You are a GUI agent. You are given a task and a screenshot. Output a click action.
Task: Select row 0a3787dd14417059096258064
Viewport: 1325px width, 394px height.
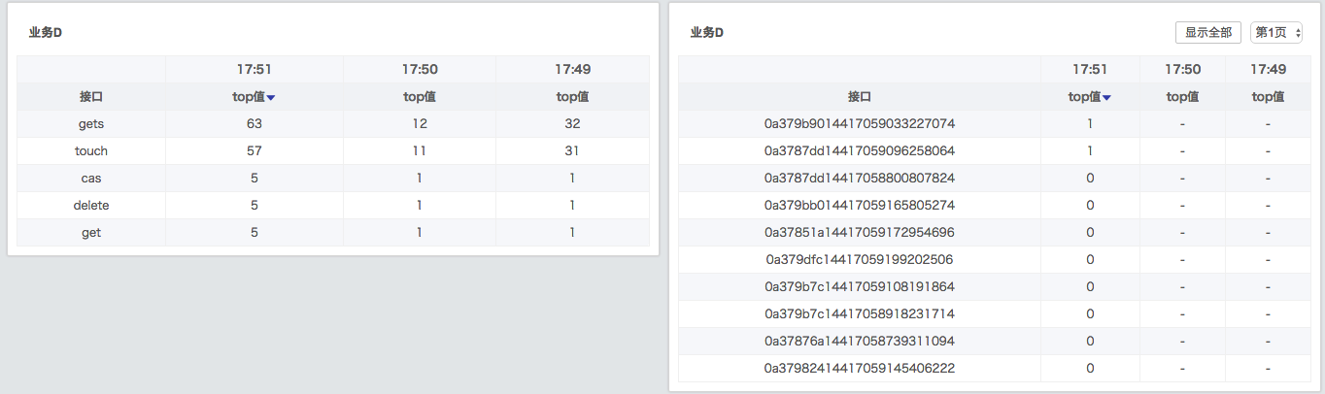859,150
